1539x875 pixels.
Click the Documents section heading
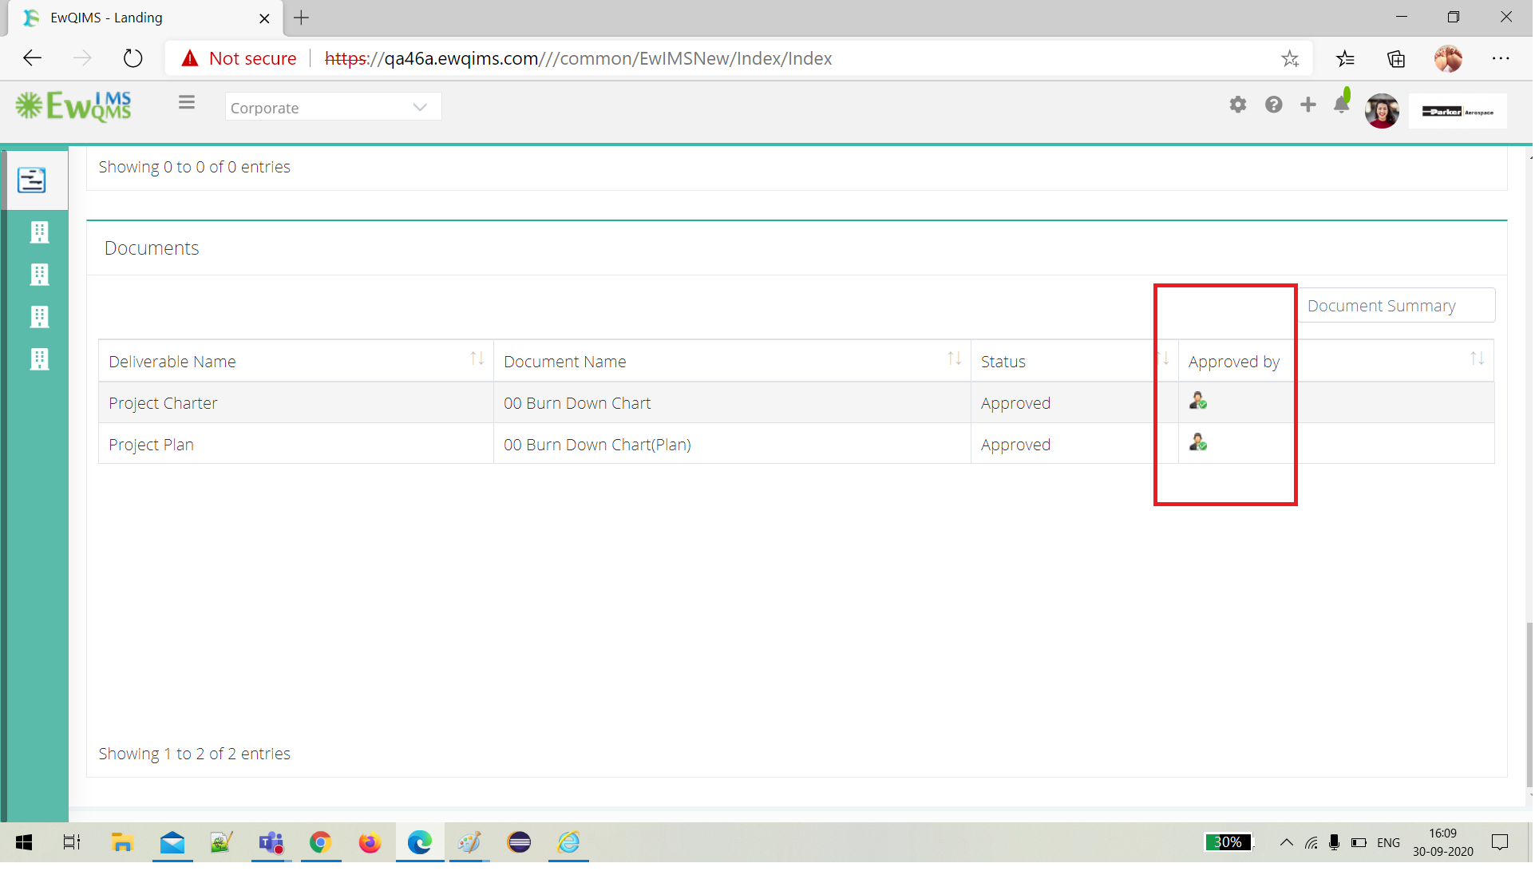coord(152,248)
